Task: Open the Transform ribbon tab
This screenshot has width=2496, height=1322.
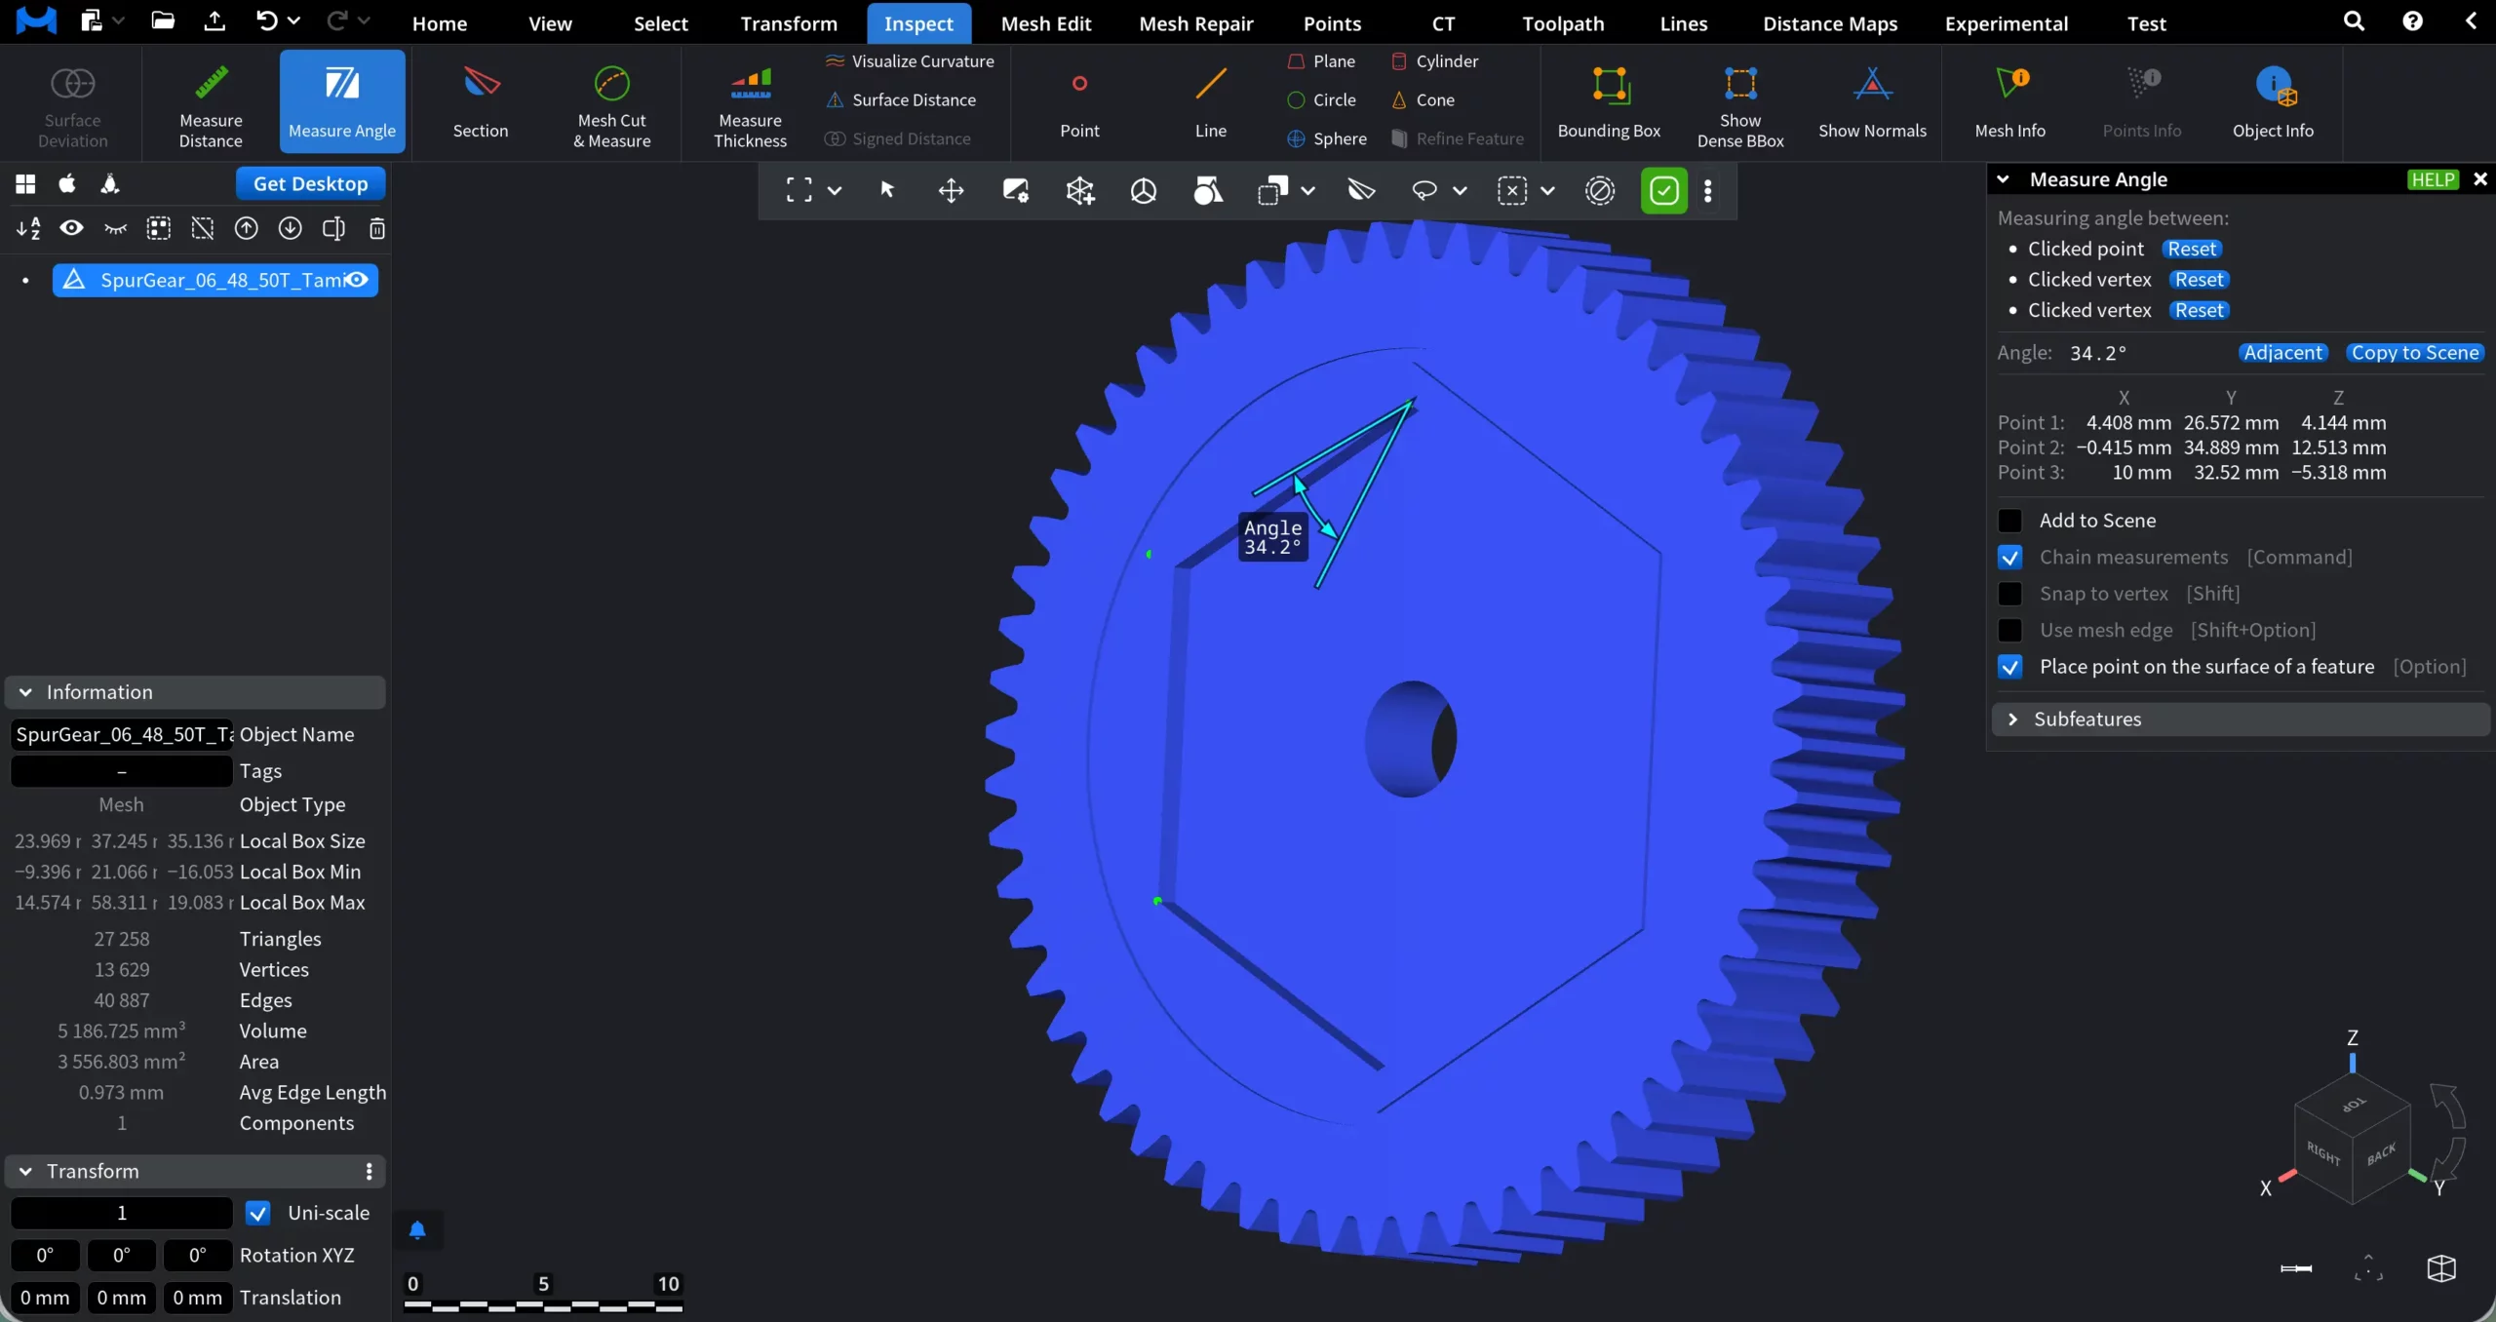Action: (788, 23)
